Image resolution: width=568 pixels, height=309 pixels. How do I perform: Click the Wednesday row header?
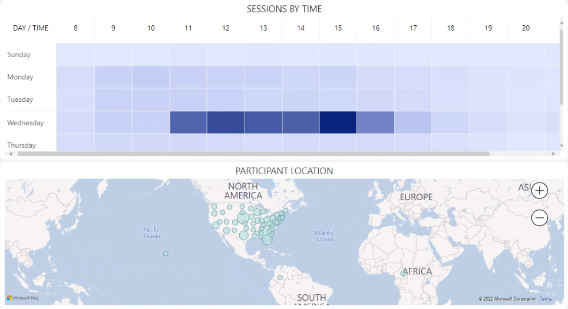pyautogui.click(x=25, y=123)
